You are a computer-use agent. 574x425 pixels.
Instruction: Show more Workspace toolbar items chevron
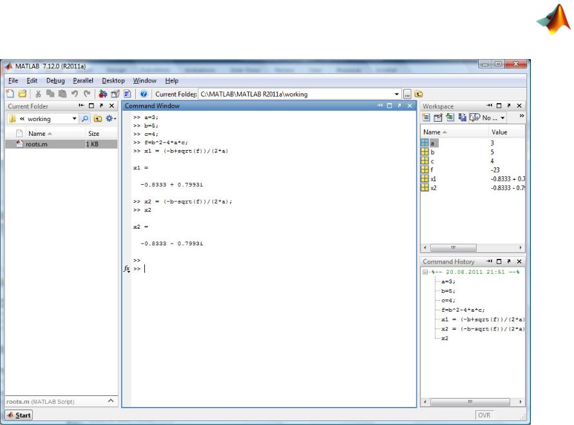(521, 116)
